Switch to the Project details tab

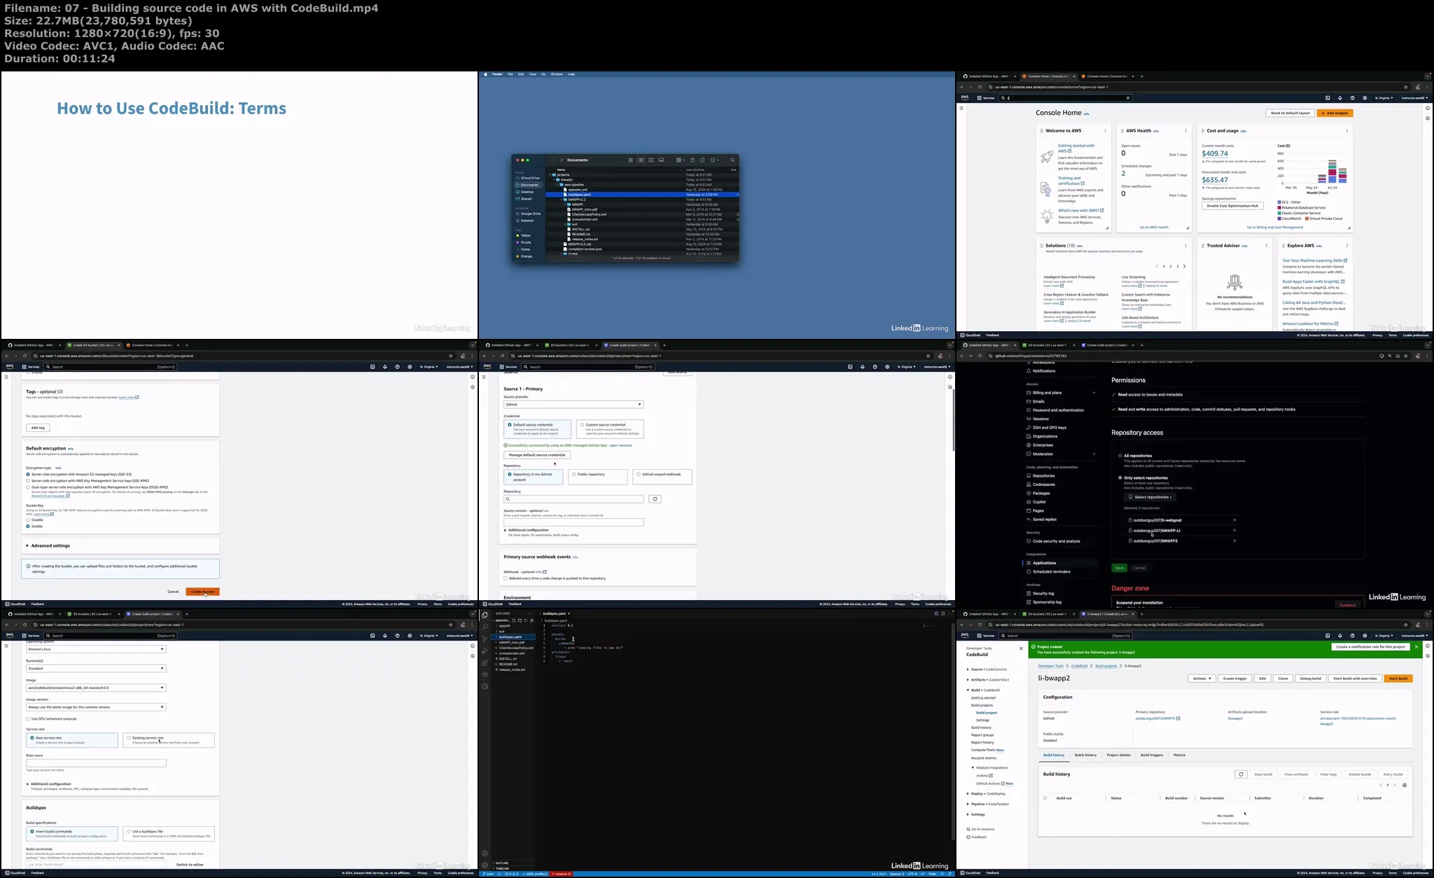coord(1118,755)
